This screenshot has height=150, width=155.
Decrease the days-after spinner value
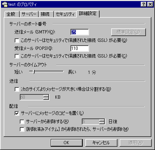pyautogui.click(x=102, y=123)
